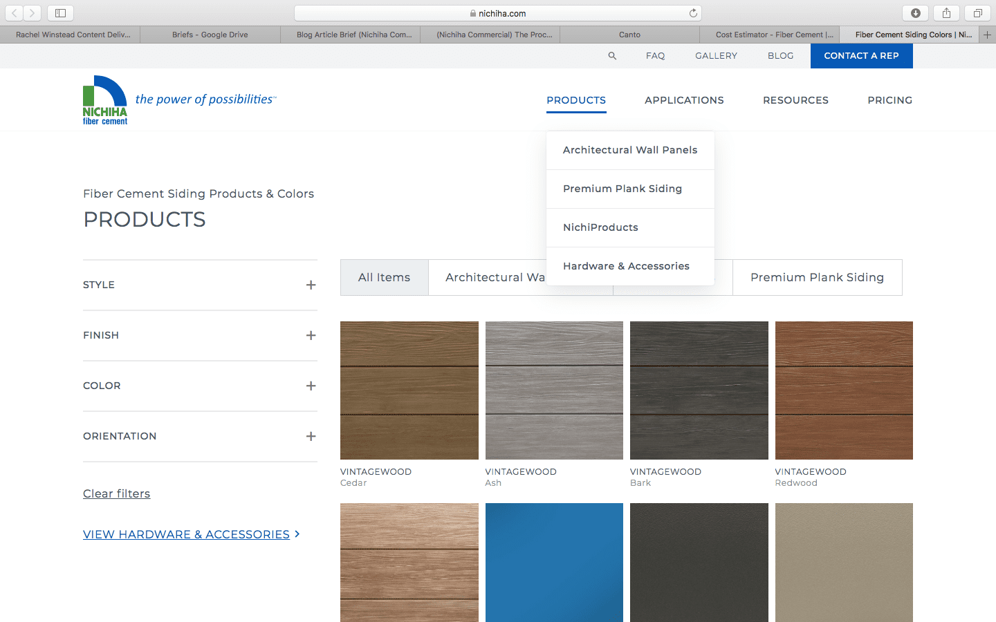Show the Safari sidebar

pos(60,13)
